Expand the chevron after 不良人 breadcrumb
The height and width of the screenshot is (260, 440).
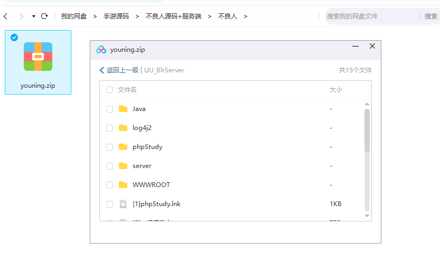click(x=246, y=16)
